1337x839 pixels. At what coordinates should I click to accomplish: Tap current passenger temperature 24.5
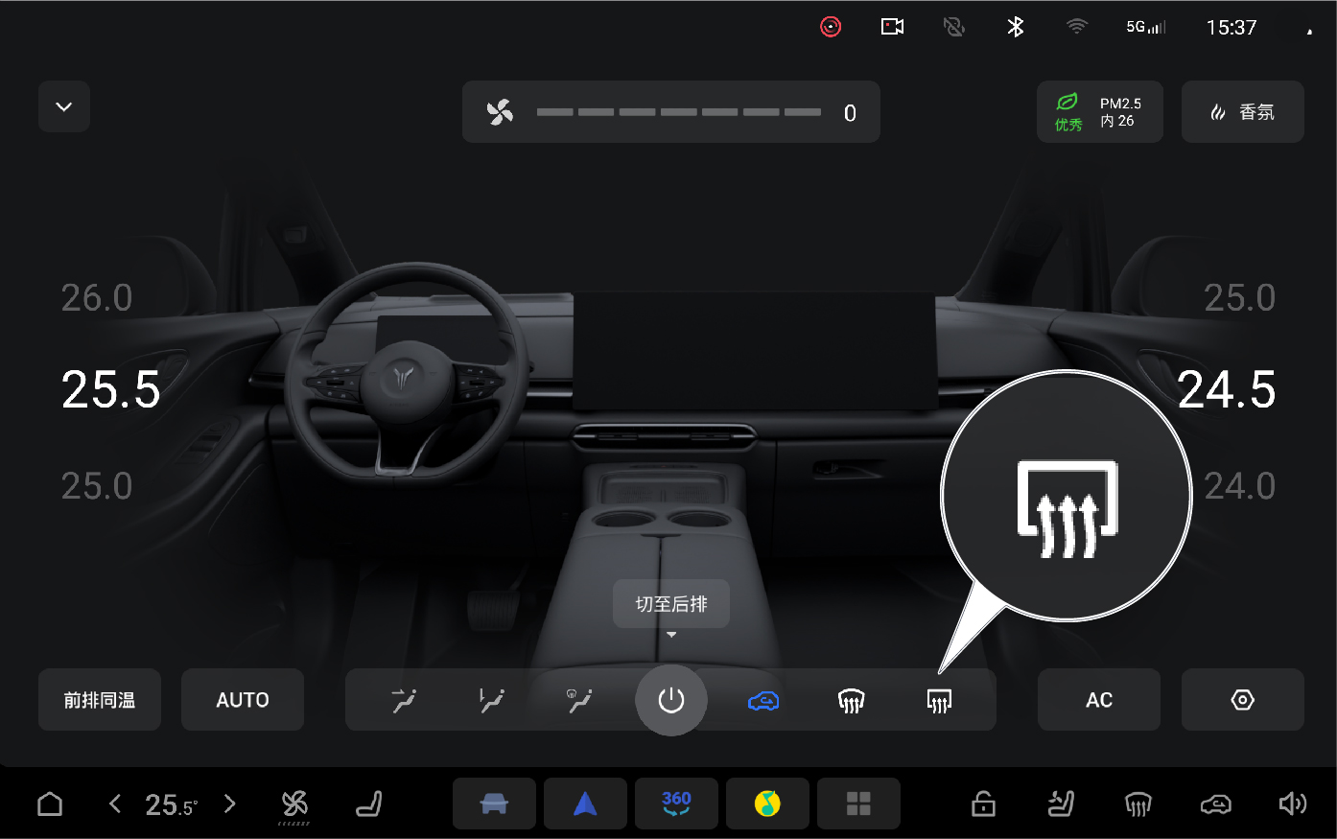[x=1227, y=389]
